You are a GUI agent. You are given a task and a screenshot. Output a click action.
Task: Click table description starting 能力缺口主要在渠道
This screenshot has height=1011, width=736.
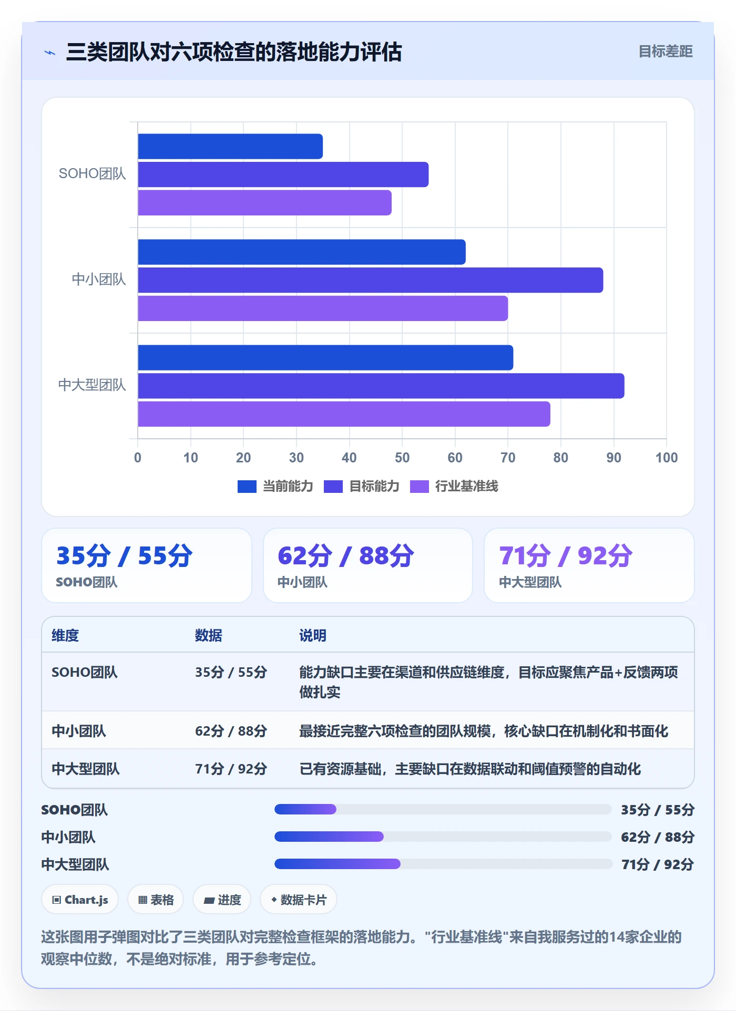click(488, 682)
